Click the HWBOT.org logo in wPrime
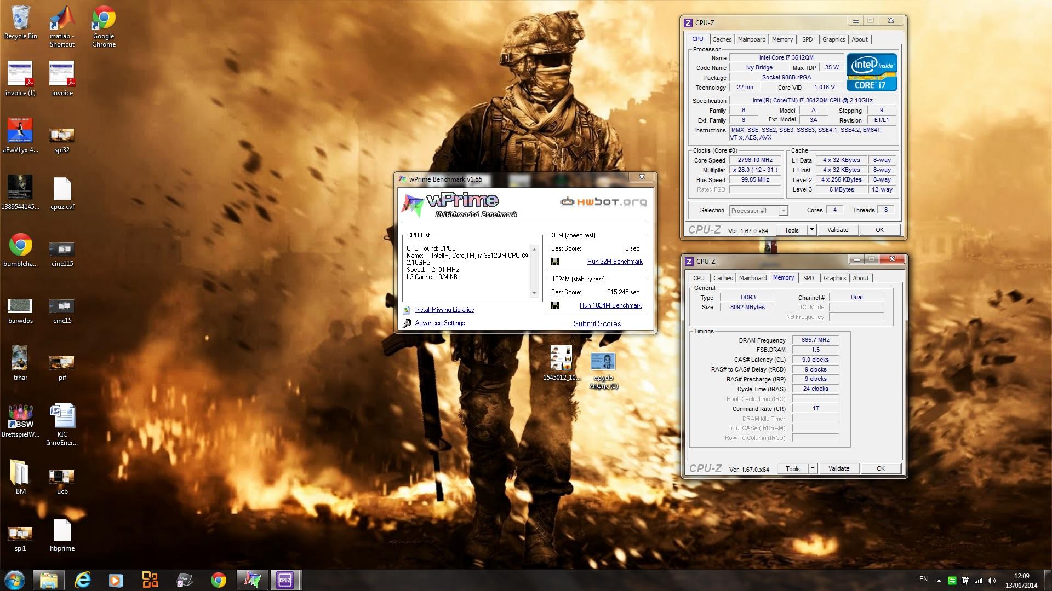1052x591 pixels. click(x=603, y=202)
